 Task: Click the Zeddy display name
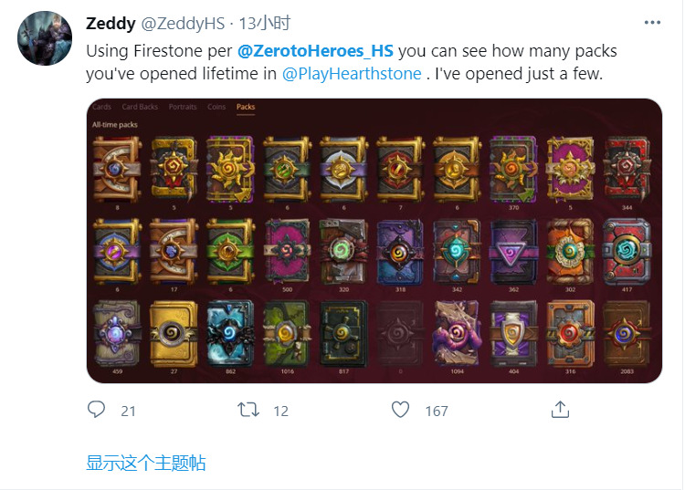pyautogui.click(x=111, y=23)
